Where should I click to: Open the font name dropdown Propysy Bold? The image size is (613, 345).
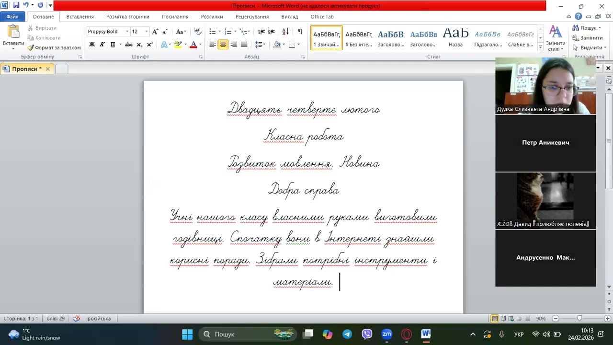tap(127, 32)
